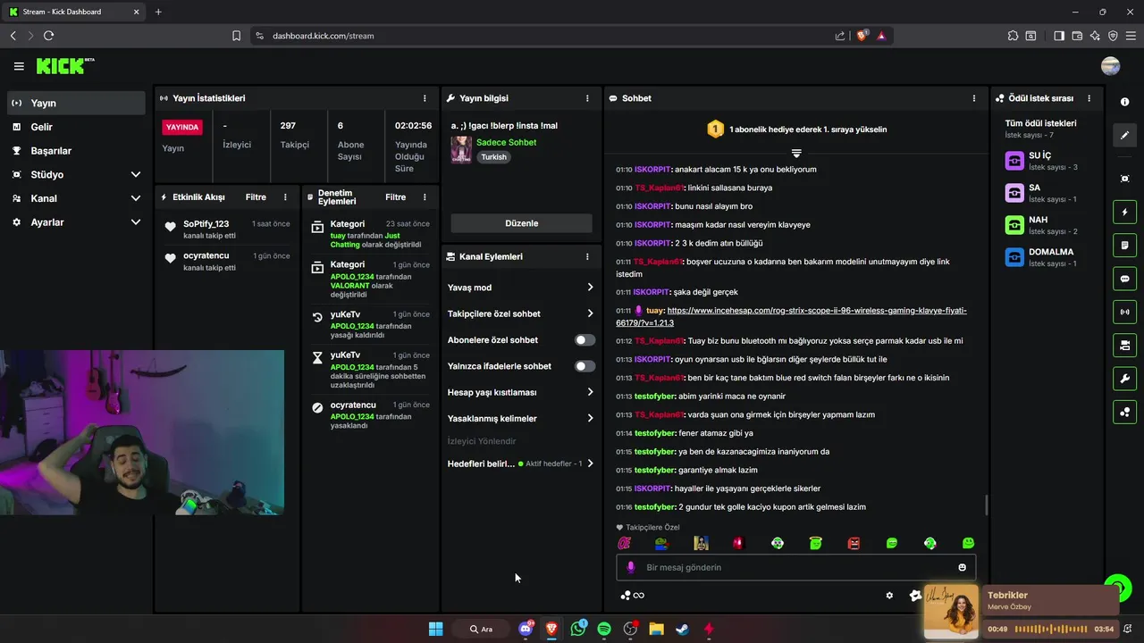Open Yasaklanmış kelimeler arrow
The width and height of the screenshot is (1144, 643).
[590, 418]
